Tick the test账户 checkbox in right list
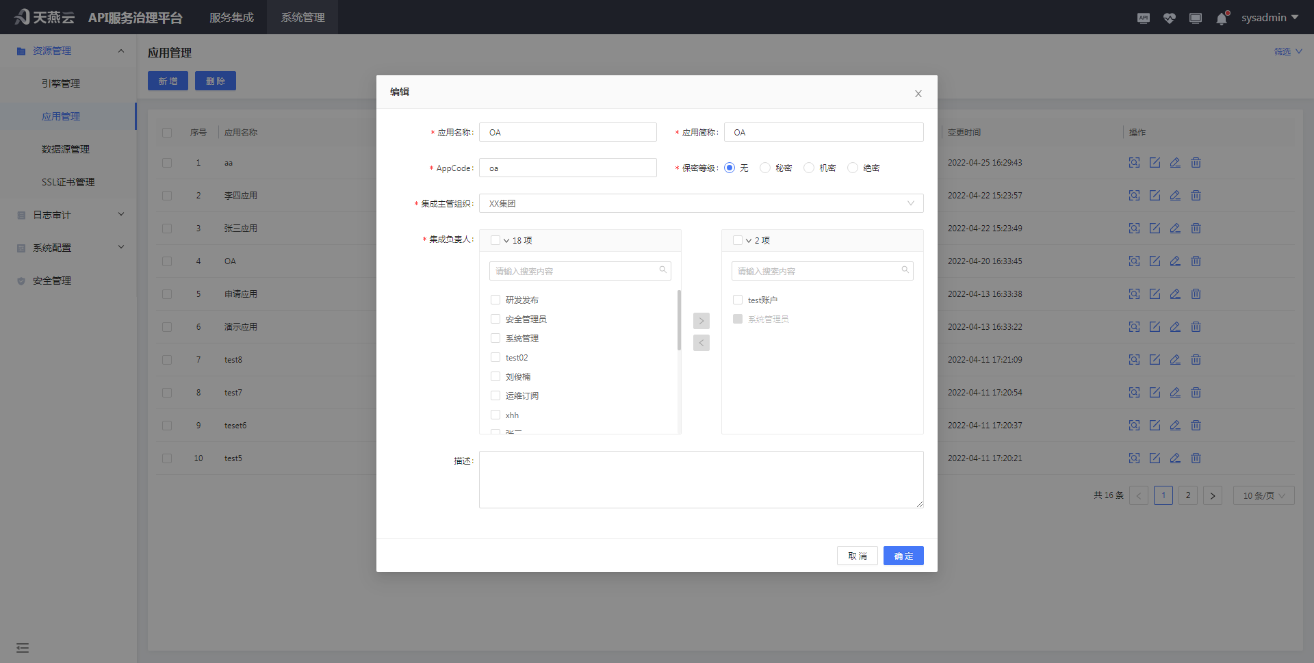This screenshot has width=1314, height=663. (x=738, y=300)
